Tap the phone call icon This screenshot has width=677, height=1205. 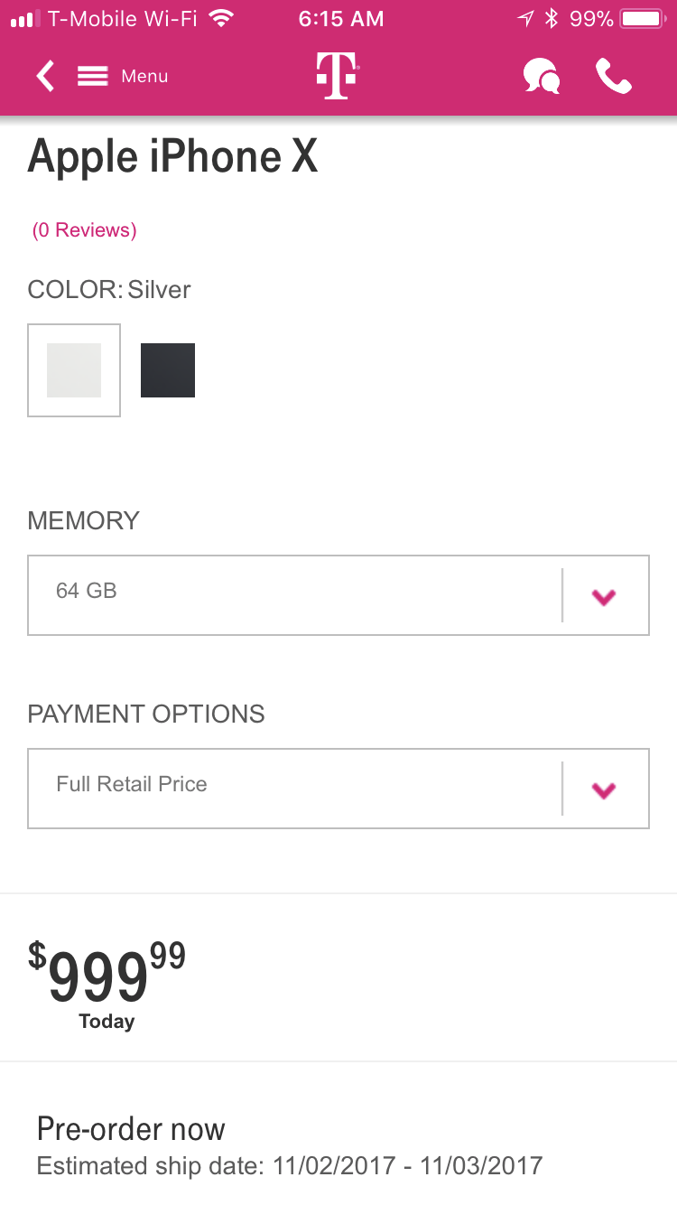point(614,77)
